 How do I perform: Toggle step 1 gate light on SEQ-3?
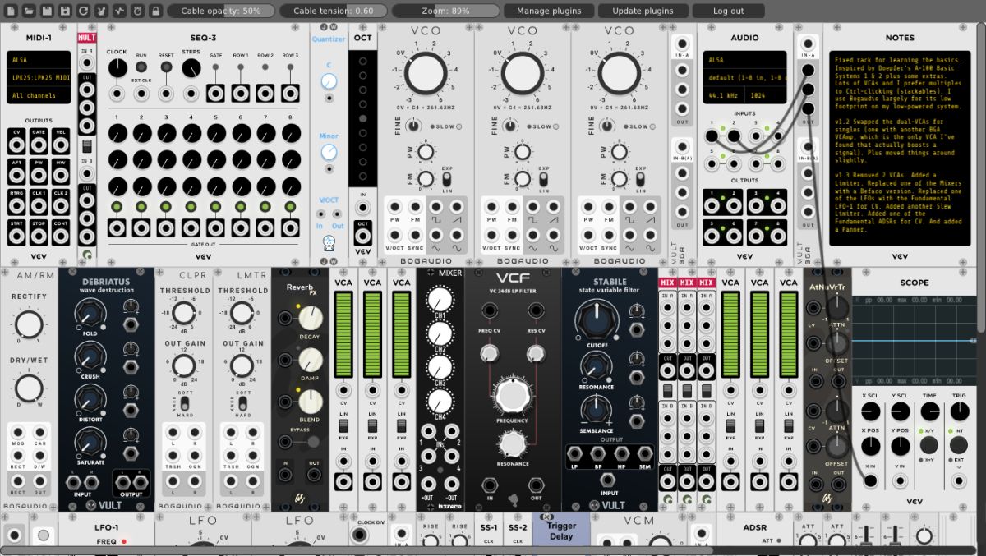point(117,206)
